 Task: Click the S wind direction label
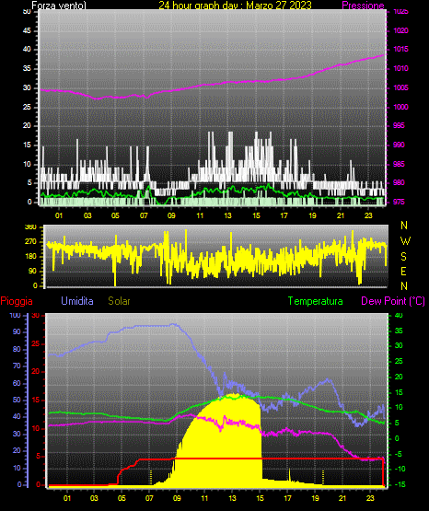click(403, 257)
